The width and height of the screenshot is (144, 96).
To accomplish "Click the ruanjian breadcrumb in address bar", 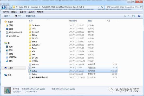I will click(34, 7).
